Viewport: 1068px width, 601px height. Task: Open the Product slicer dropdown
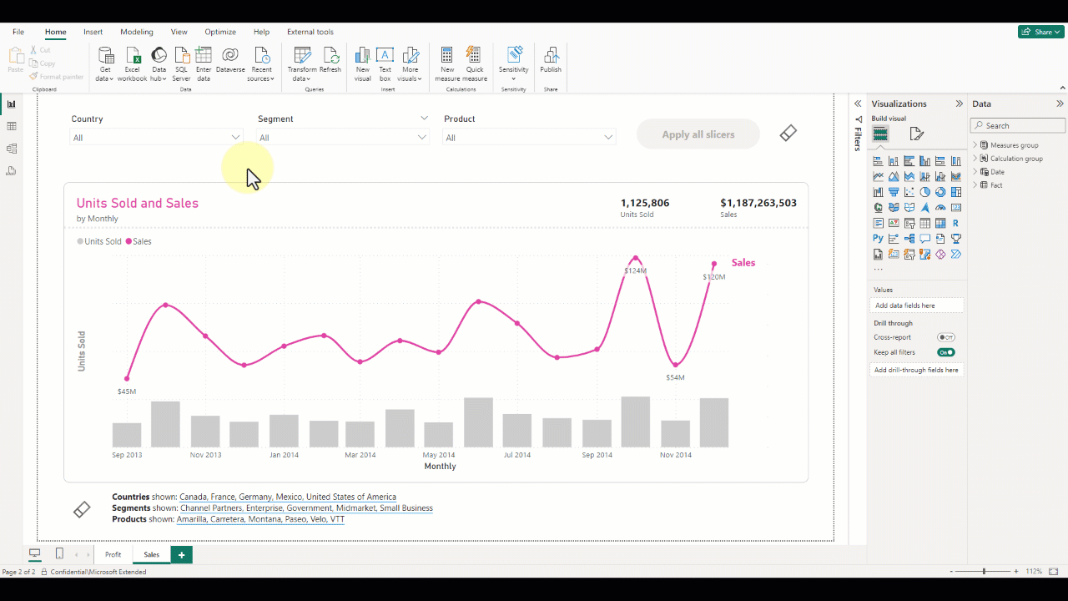click(608, 138)
